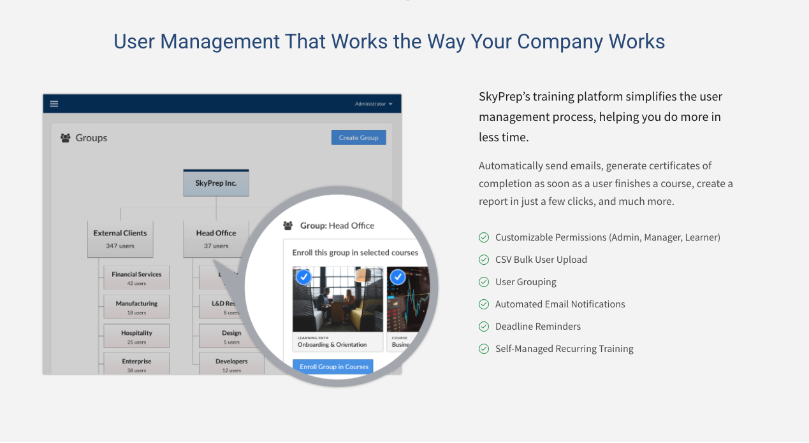Click the checkmark icon beside Customizable Permissions
Screen dimensions: 809x443
coord(484,237)
